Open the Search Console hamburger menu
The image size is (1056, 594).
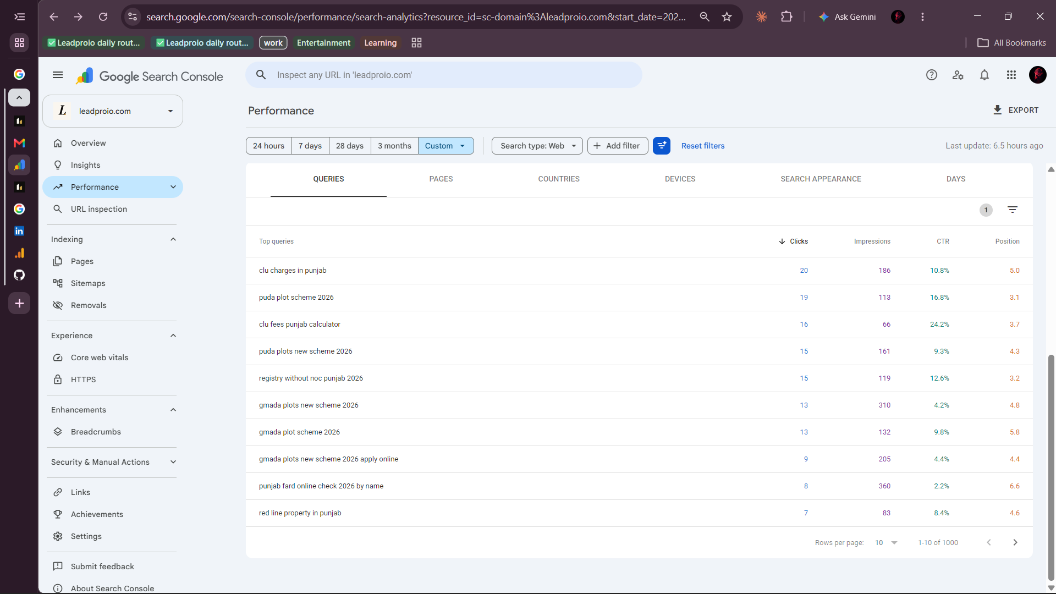[58, 75]
